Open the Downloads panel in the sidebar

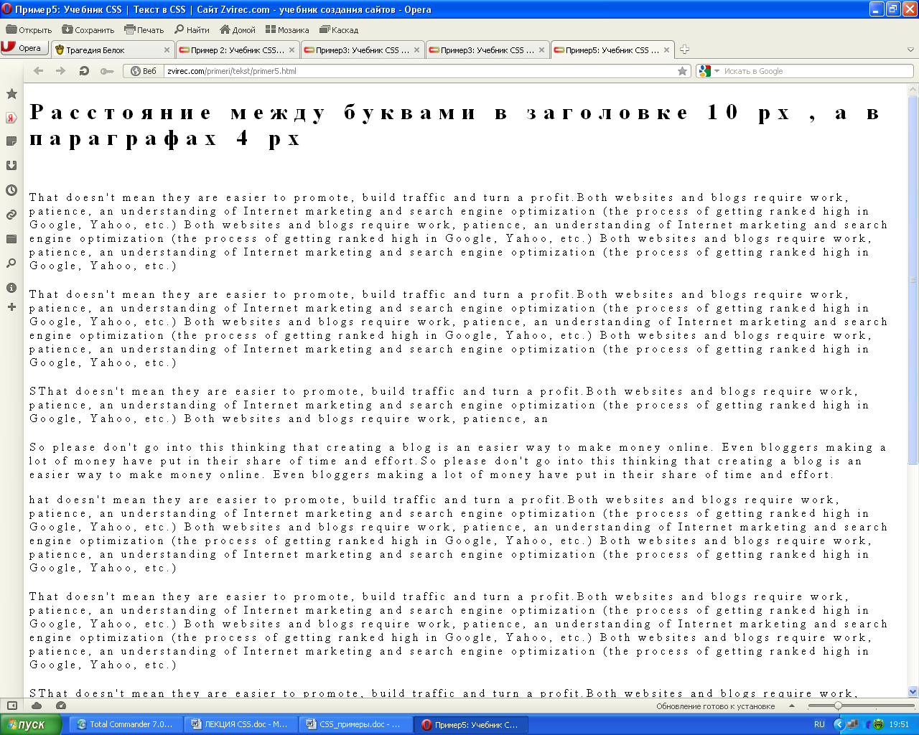[11, 166]
